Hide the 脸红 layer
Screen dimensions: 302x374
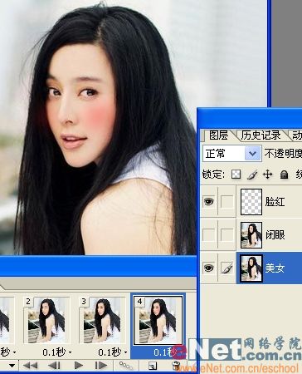209,201
